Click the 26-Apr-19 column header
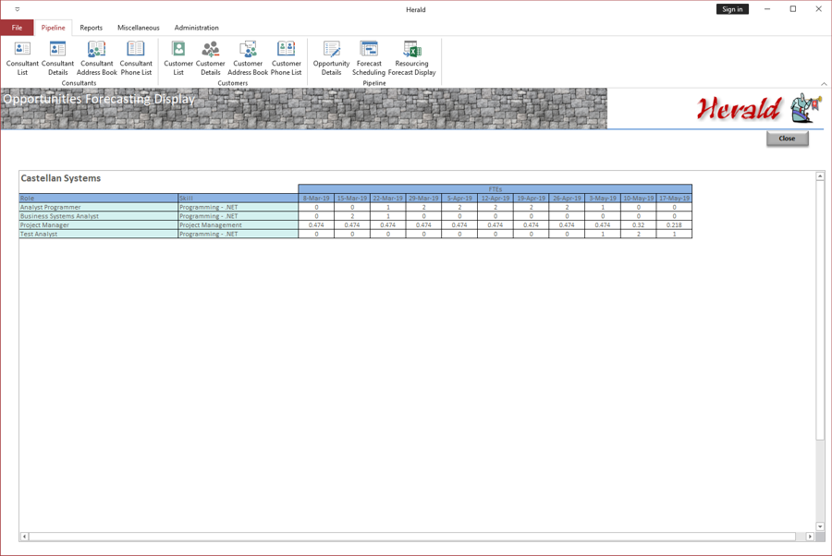This screenshot has height=556, width=832. pos(567,199)
